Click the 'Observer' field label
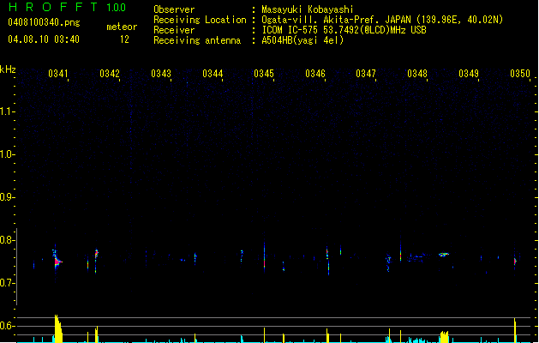Screen dimensions: 539x343 pyautogui.click(x=174, y=9)
